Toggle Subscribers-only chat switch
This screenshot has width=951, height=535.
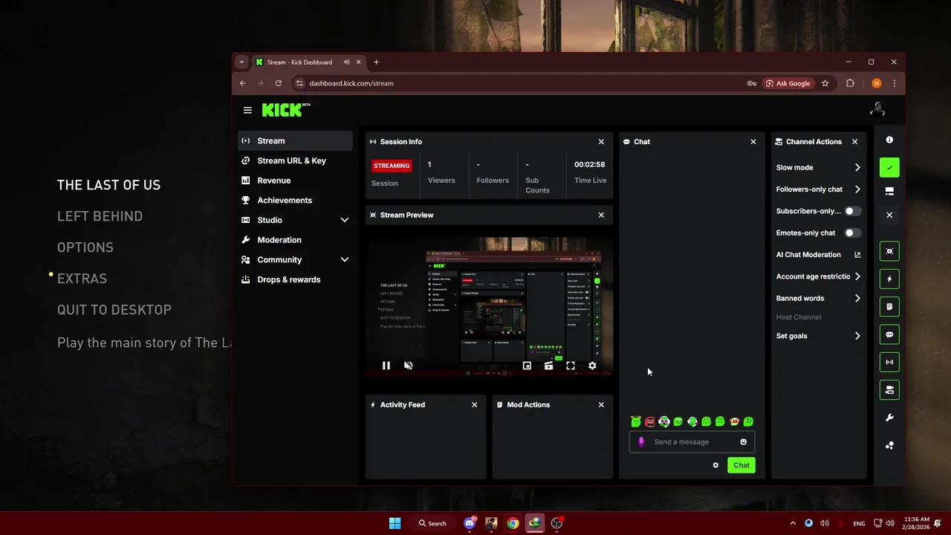[853, 211]
